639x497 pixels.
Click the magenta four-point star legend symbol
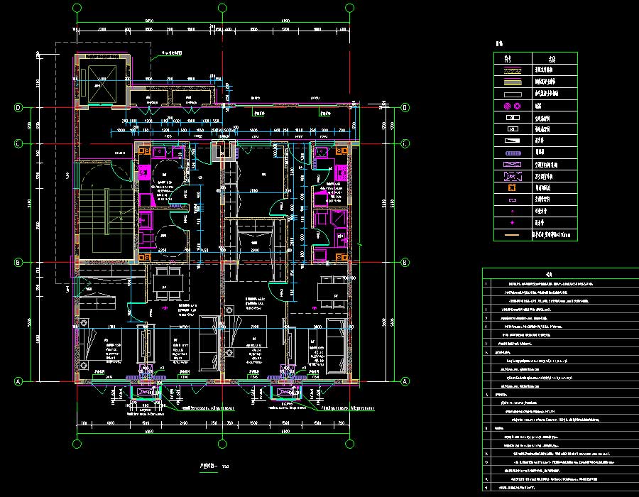513,222
